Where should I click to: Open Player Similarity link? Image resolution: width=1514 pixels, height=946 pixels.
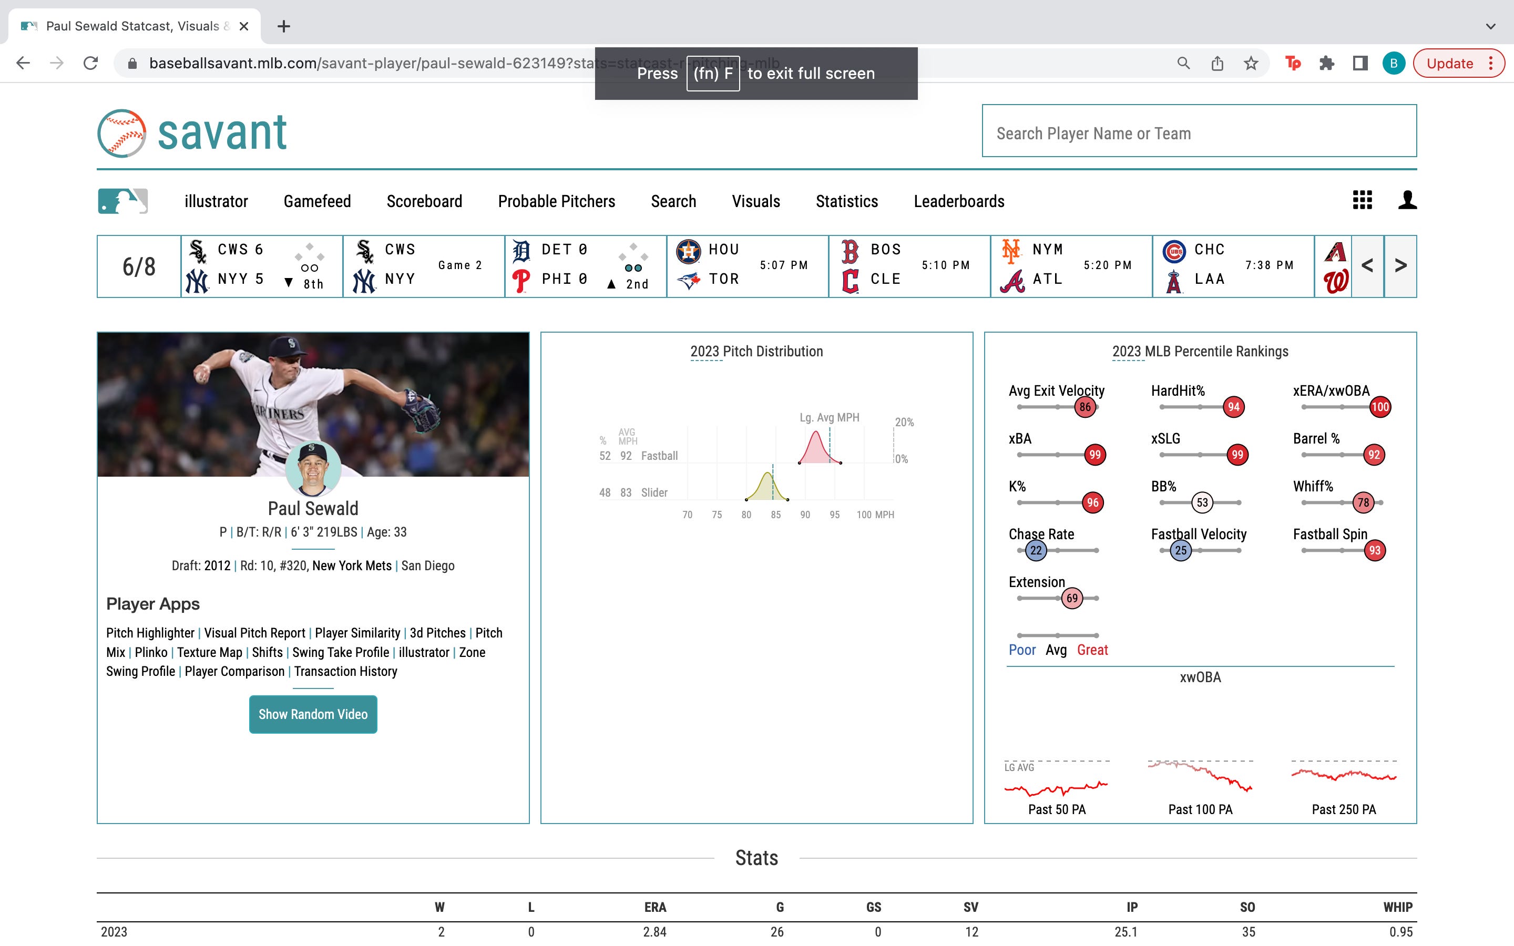click(357, 633)
